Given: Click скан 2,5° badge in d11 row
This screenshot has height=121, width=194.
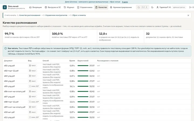Looking at the screenshot, I should [x=34, y=117].
